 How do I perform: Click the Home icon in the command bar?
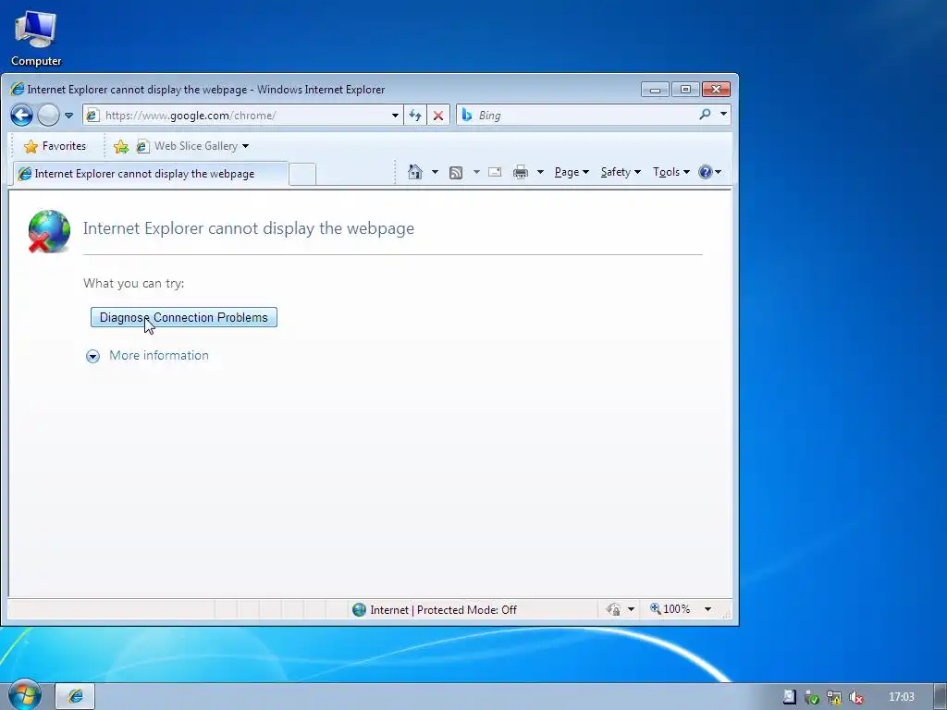415,172
